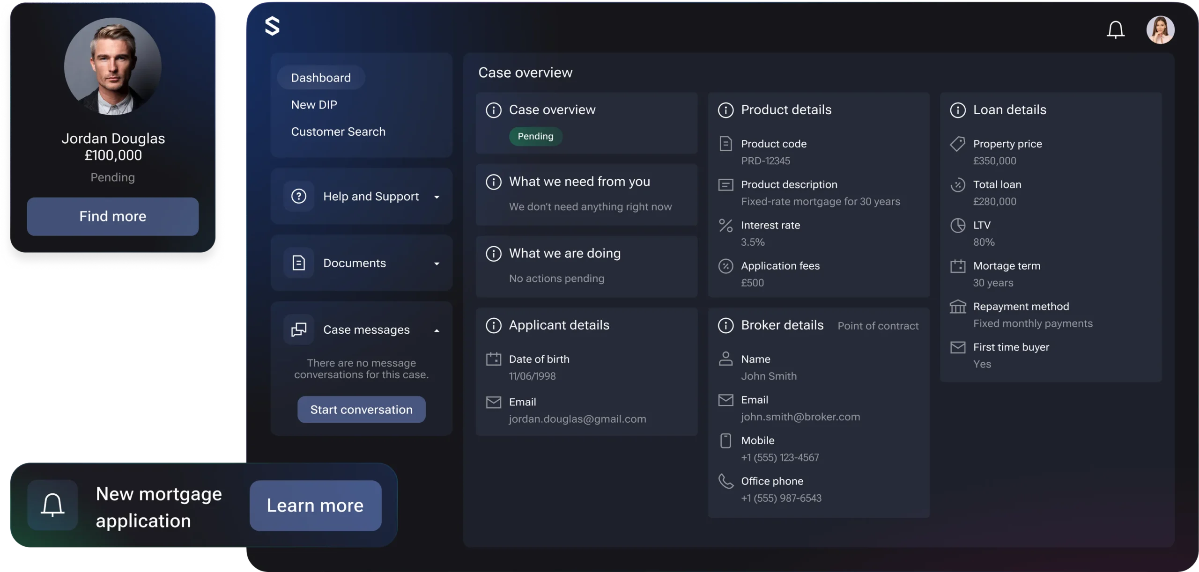Expand the Help and Support section
Image resolution: width=1199 pixels, height=572 pixels.
point(437,197)
